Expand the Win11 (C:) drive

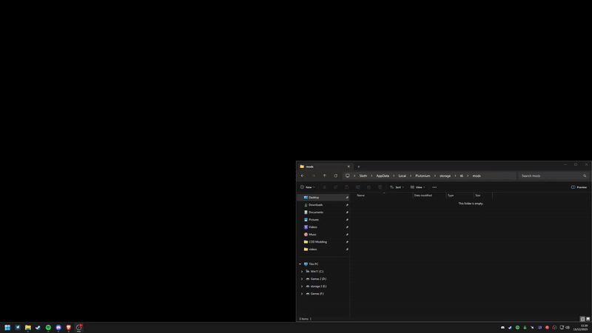(x=302, y=272)
